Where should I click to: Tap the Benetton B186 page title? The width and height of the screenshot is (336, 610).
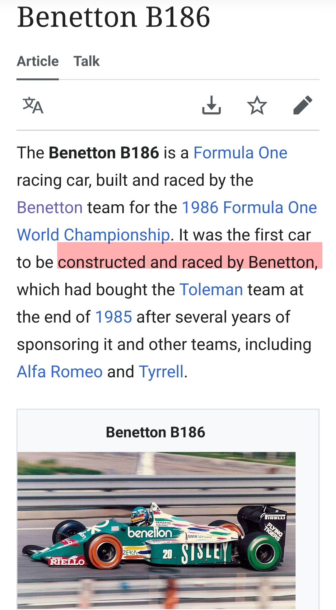tap(114, 17)
